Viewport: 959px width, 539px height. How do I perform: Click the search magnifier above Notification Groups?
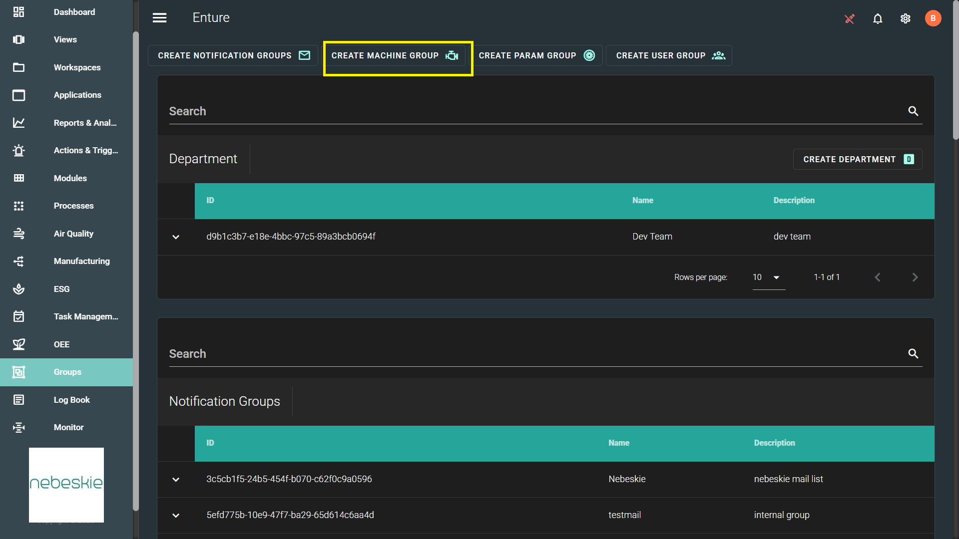pyautogui.click(x=913, y=354)
